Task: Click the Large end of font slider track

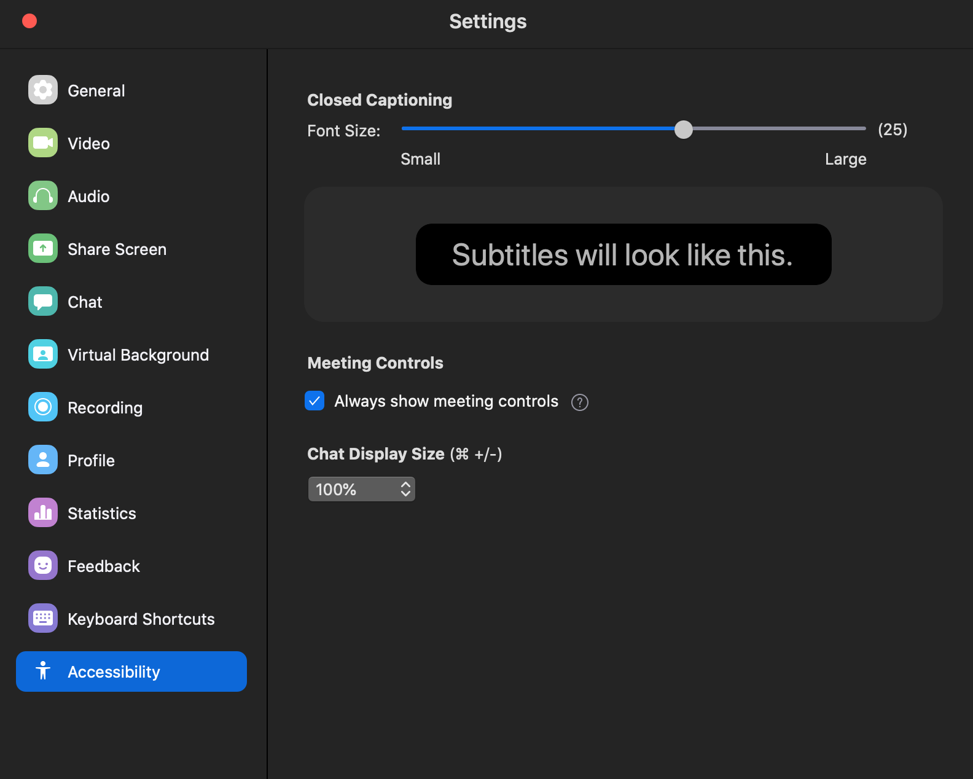Action: pos(861,129)
